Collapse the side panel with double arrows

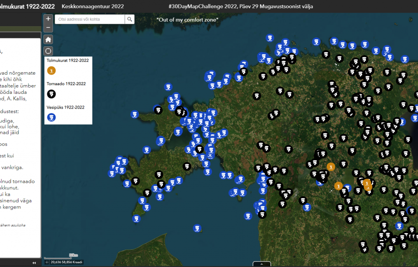(34, 263)
